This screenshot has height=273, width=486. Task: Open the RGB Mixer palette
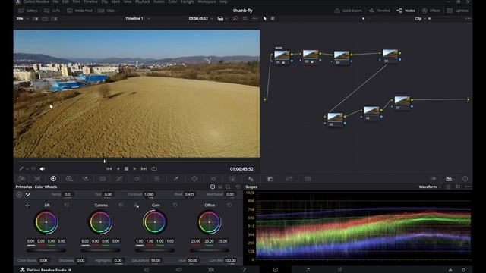(x=86, y=179)
